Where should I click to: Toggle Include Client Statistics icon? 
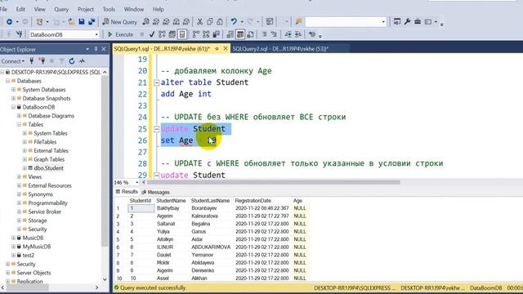(216, 34)
